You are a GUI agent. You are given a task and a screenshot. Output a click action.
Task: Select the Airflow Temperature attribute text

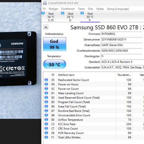[x=71, y=120]
